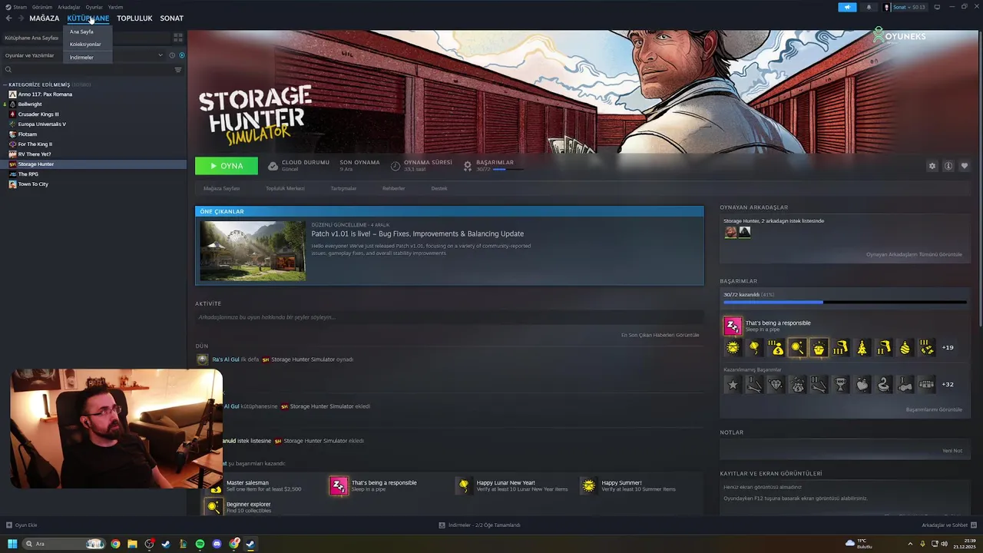Open the Destek game tab

tap(439, 188)
